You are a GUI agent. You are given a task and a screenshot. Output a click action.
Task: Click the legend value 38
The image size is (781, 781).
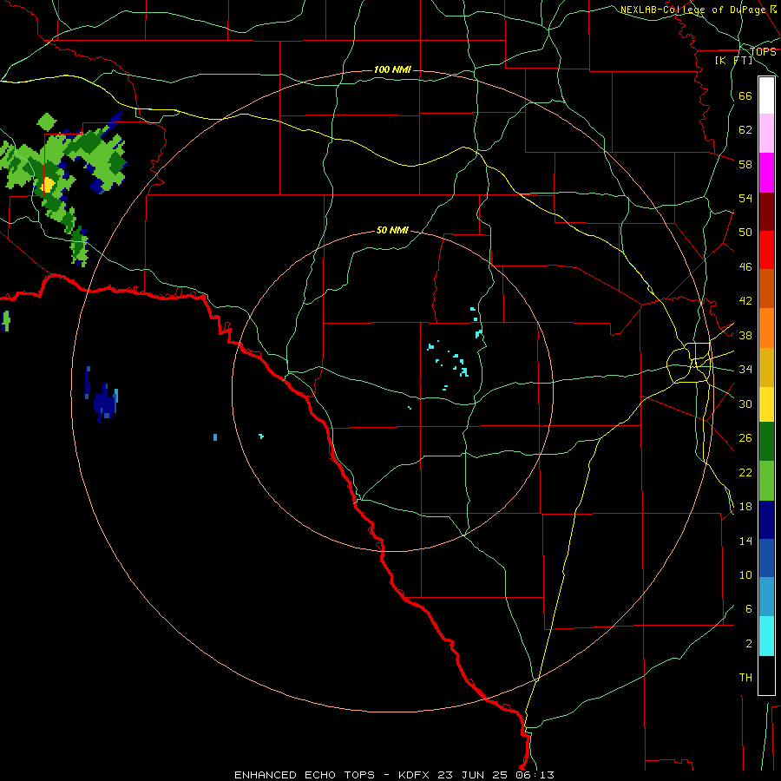click(745, 335)
